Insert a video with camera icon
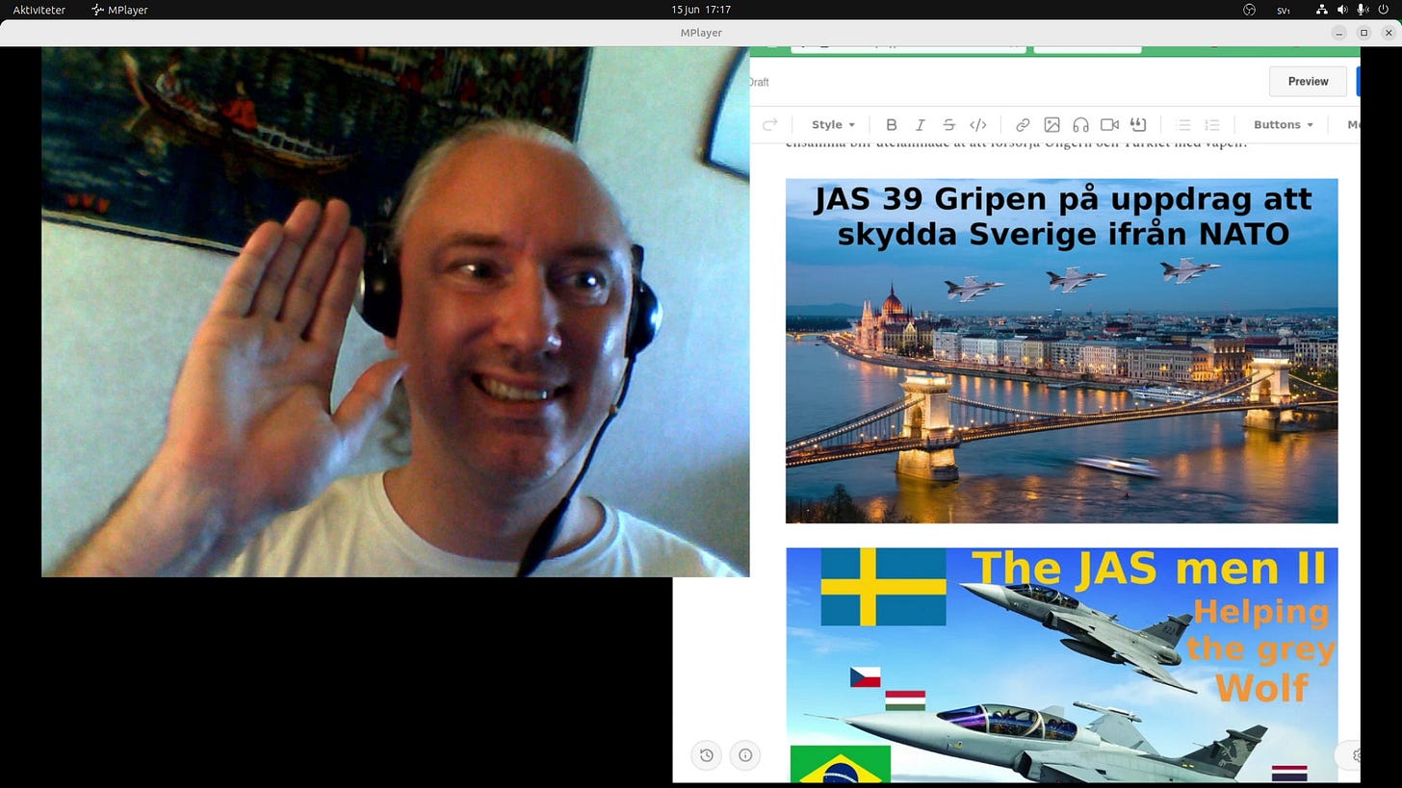 point(1109,124)
